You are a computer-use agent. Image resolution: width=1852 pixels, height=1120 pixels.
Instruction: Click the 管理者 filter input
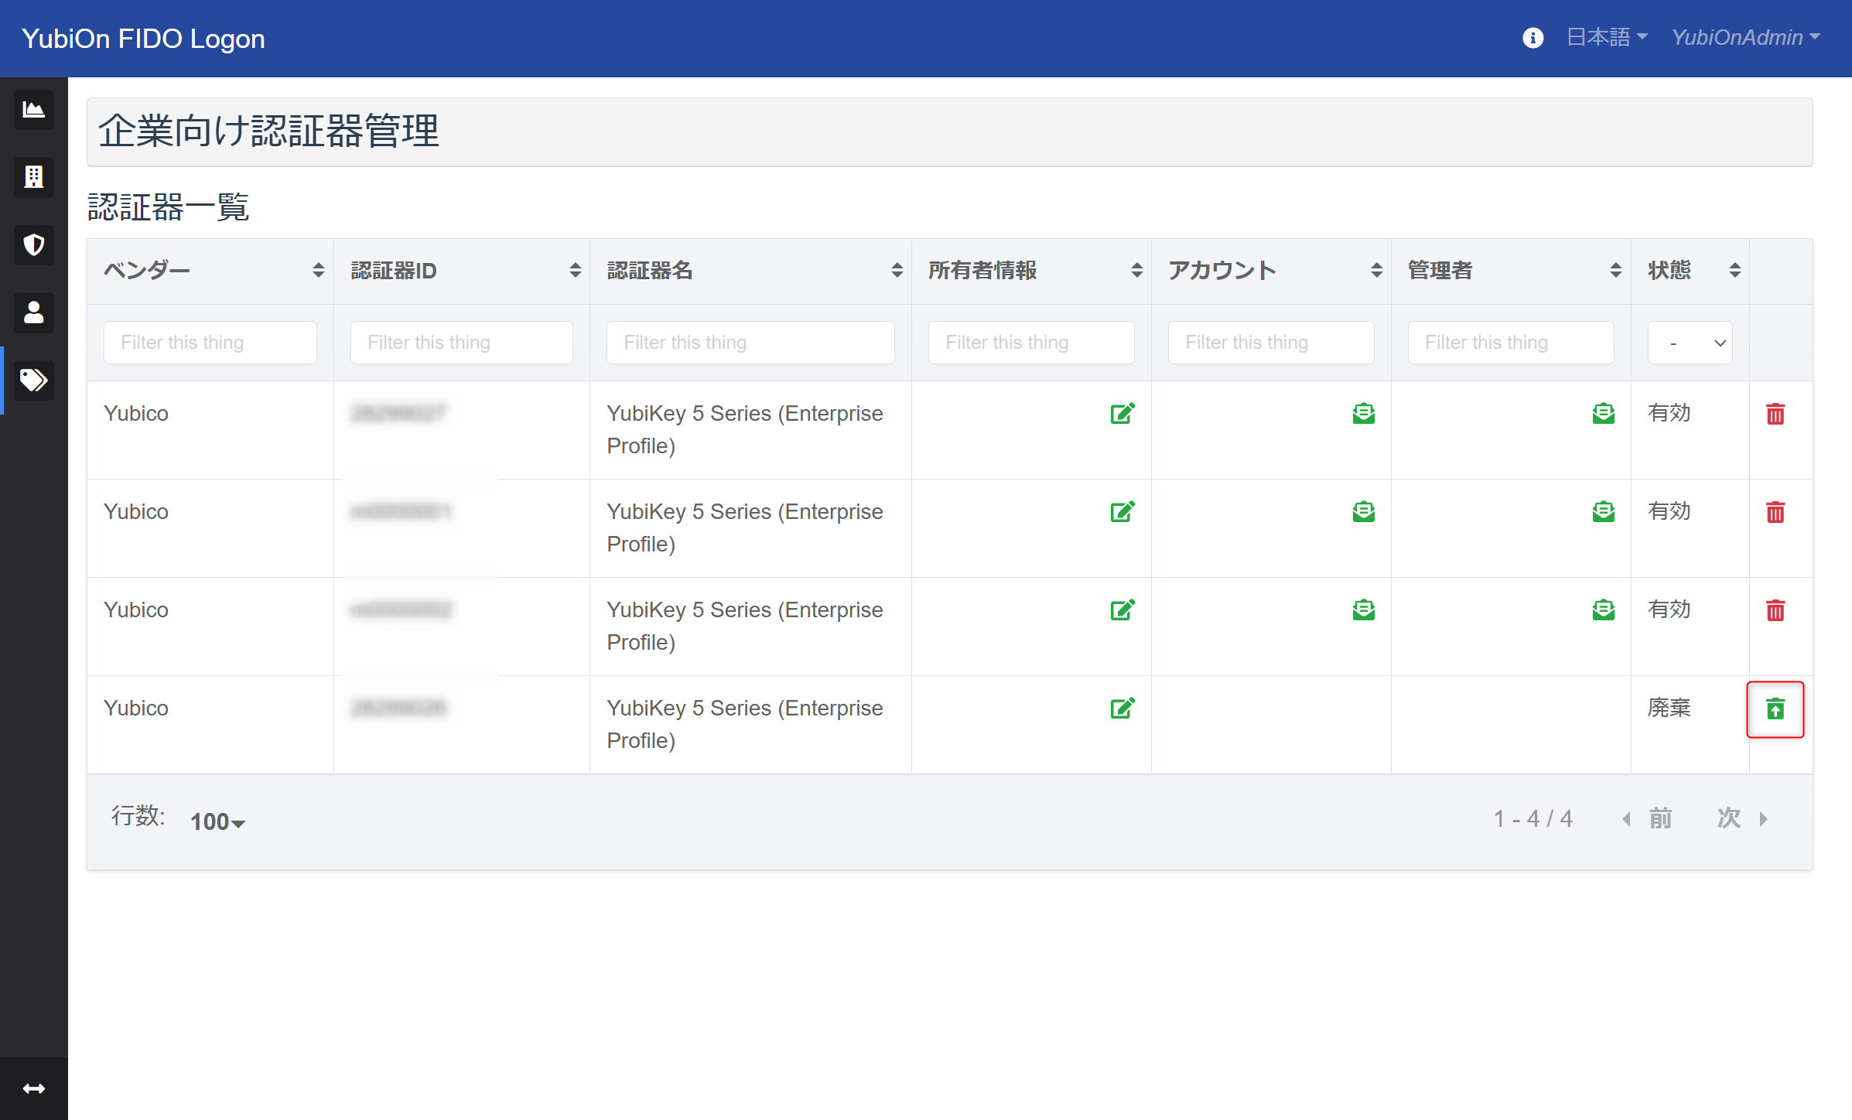click(1511, 343)
